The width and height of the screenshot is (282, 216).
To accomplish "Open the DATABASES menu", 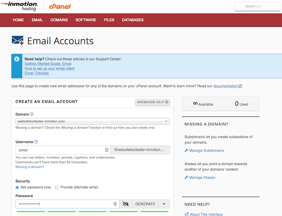I will click(x=133, y=20).
